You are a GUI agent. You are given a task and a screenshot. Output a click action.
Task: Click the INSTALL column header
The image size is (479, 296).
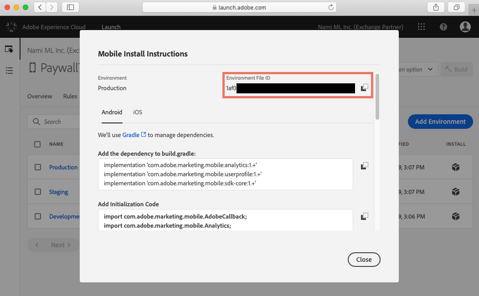click(x=456, y=144)
